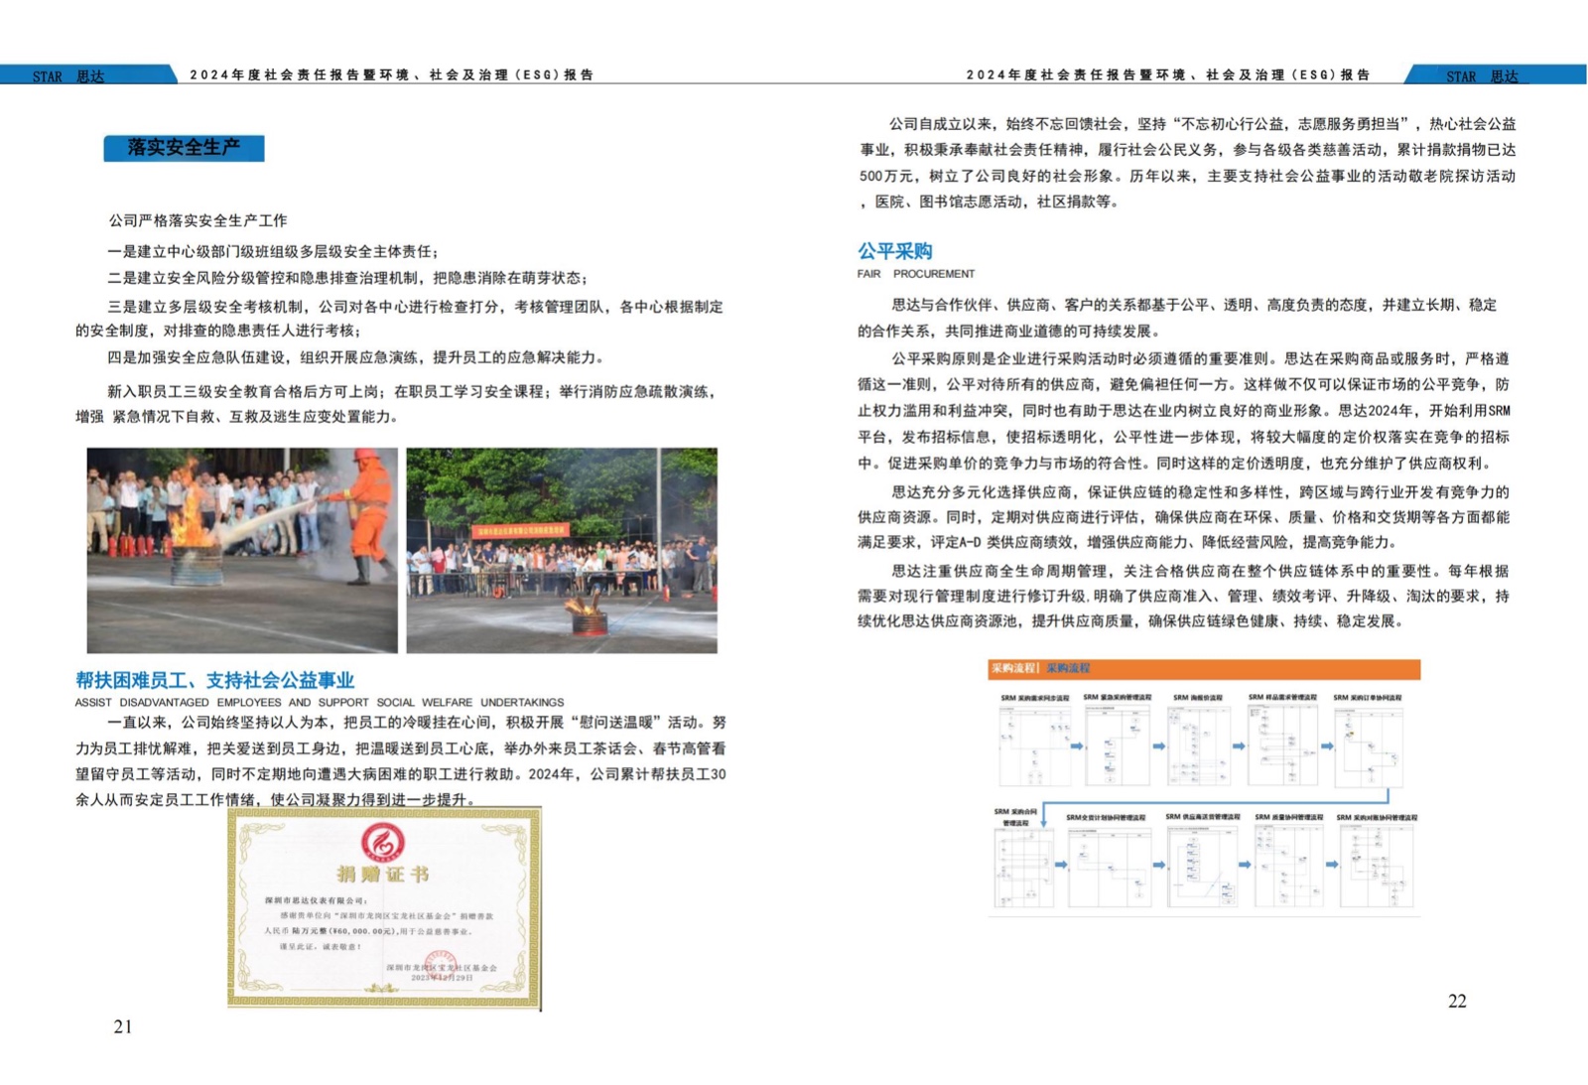The height and width of the screenshot is (1085, 1588).
Task: Open the firefighter extinguishing fire photo
Action: point(242,550)
